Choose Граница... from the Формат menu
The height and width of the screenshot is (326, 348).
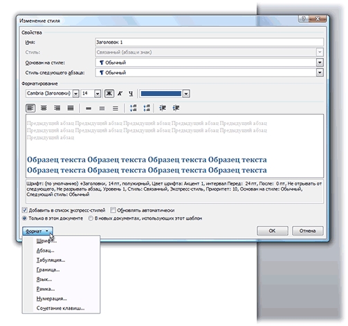pyautogui.click(x=48, y=269)
